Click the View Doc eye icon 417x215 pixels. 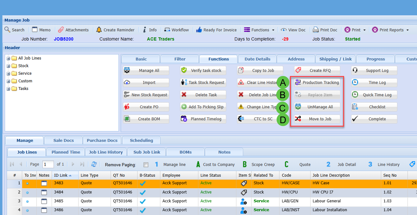pyautogui.click(x=284, y=30)
